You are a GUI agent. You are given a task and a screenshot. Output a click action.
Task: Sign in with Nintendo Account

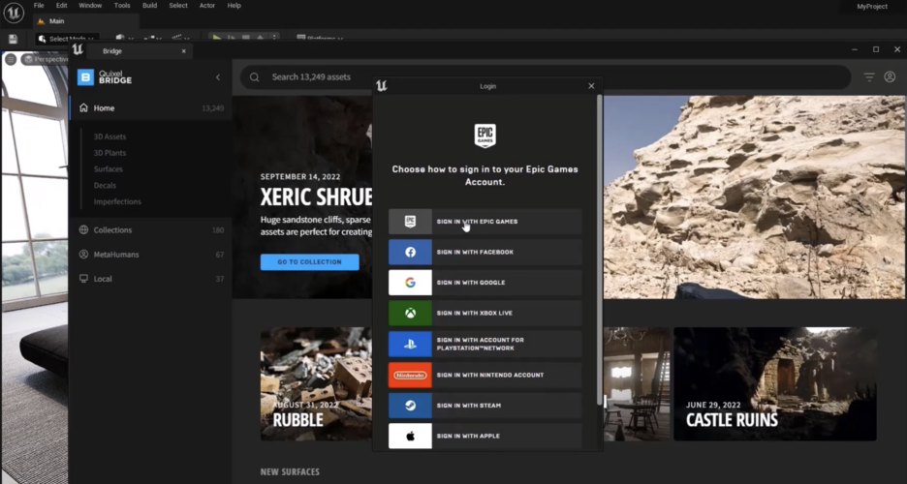[485, 375]
